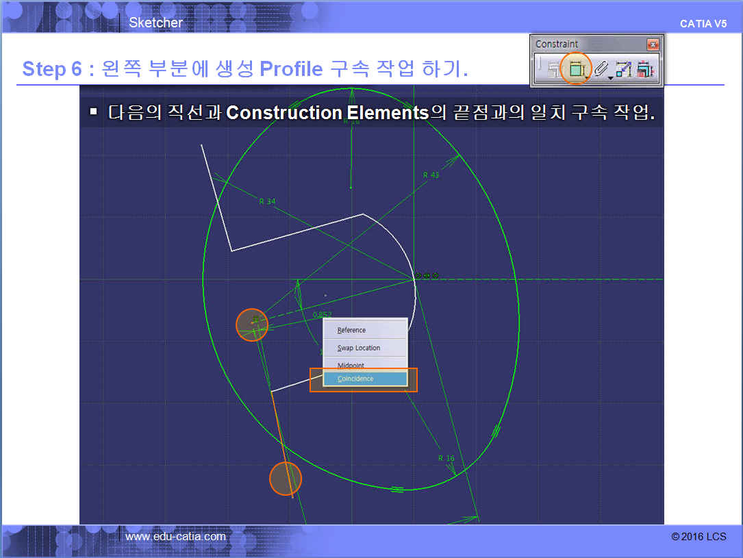
Task: Select the orange line end in lower circle
Action: pos(286,479)
